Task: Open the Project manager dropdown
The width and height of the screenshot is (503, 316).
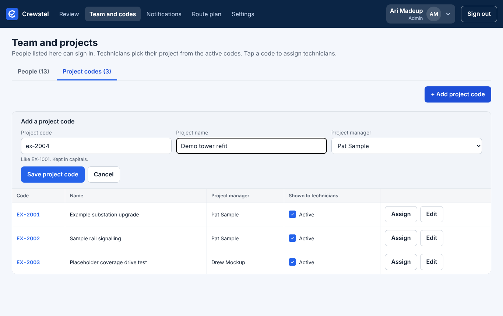Action: (x=407, y=146)
